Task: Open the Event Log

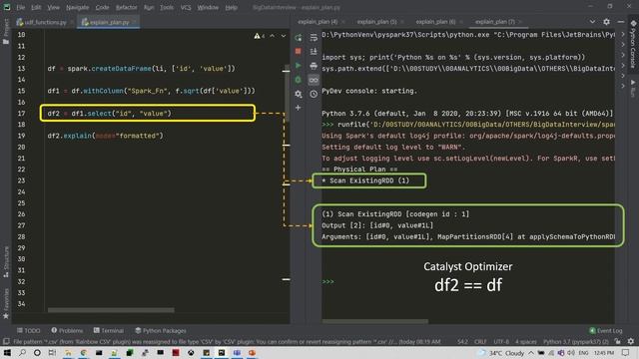Action: tap(606, 330)
